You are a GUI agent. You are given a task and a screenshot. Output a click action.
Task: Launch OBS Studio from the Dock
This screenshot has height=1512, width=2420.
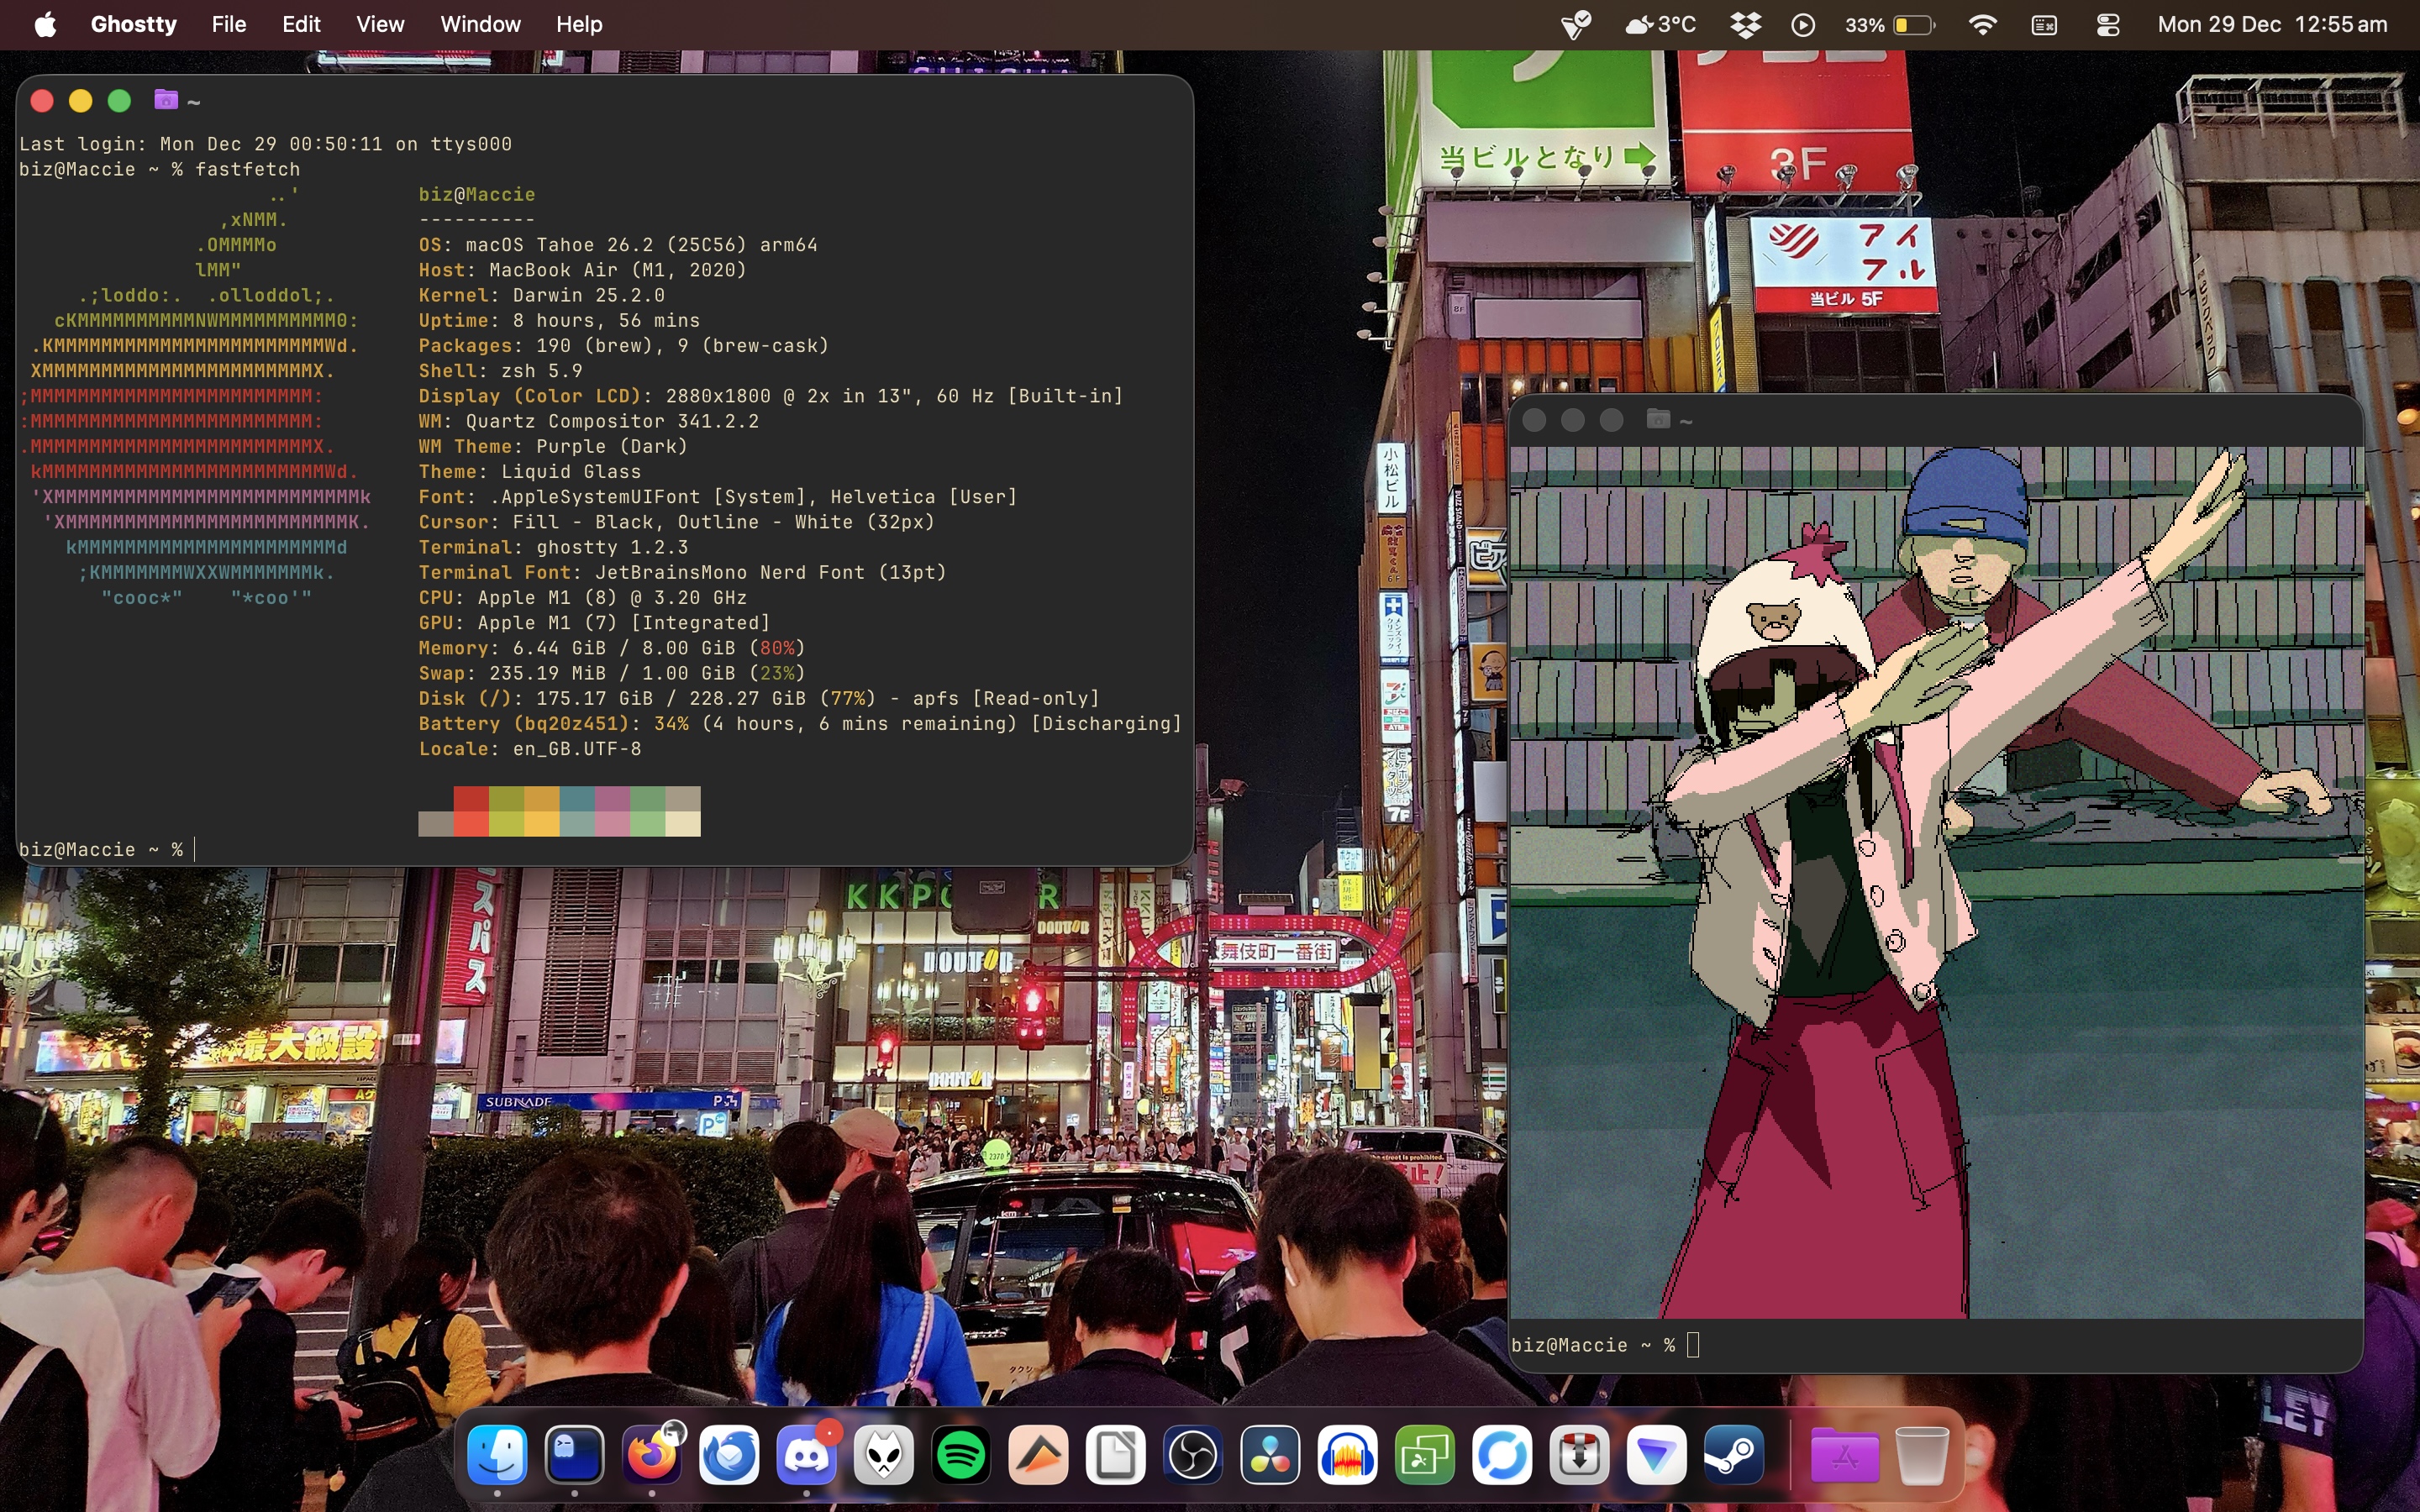pyautogui.click(x=1193, y=1454)
